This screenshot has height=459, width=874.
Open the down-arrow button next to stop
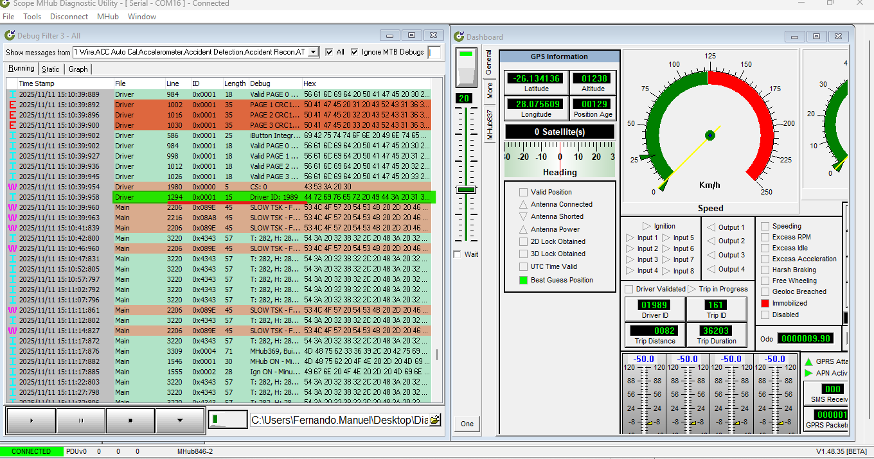(x=180, y=420)
